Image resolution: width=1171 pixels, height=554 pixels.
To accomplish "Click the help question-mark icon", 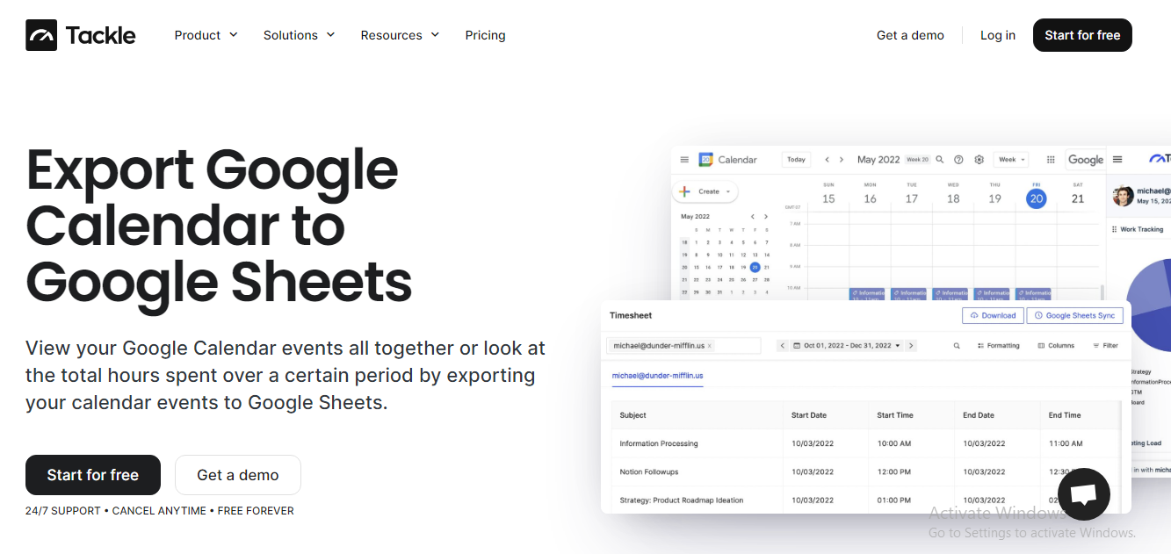I will 958,160.
